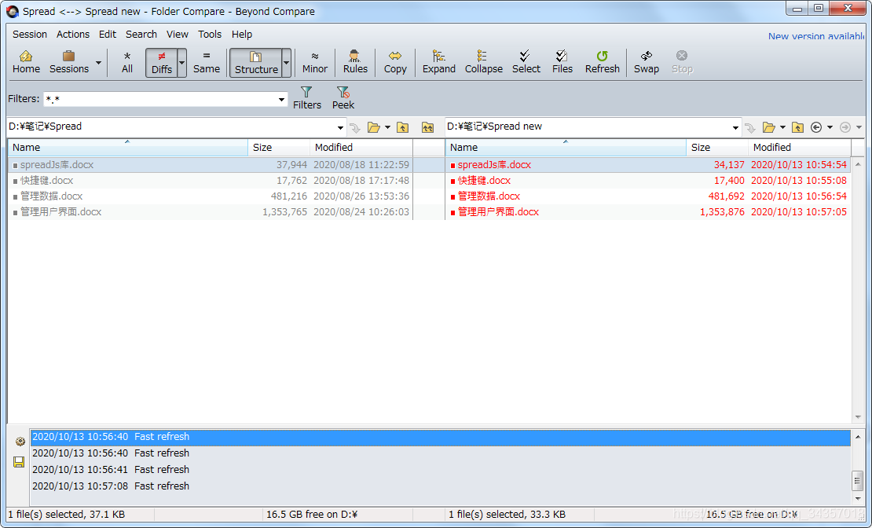Open the View menu
Image resolution: width=872 pixels, height=528 pixels.
(178, 35)
